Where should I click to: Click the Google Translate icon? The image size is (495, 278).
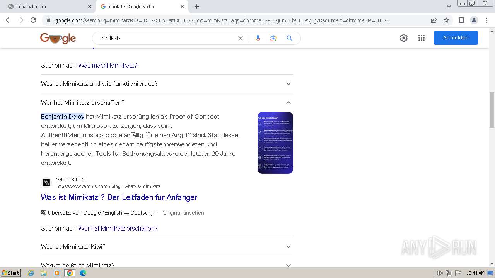coord(44,213)
